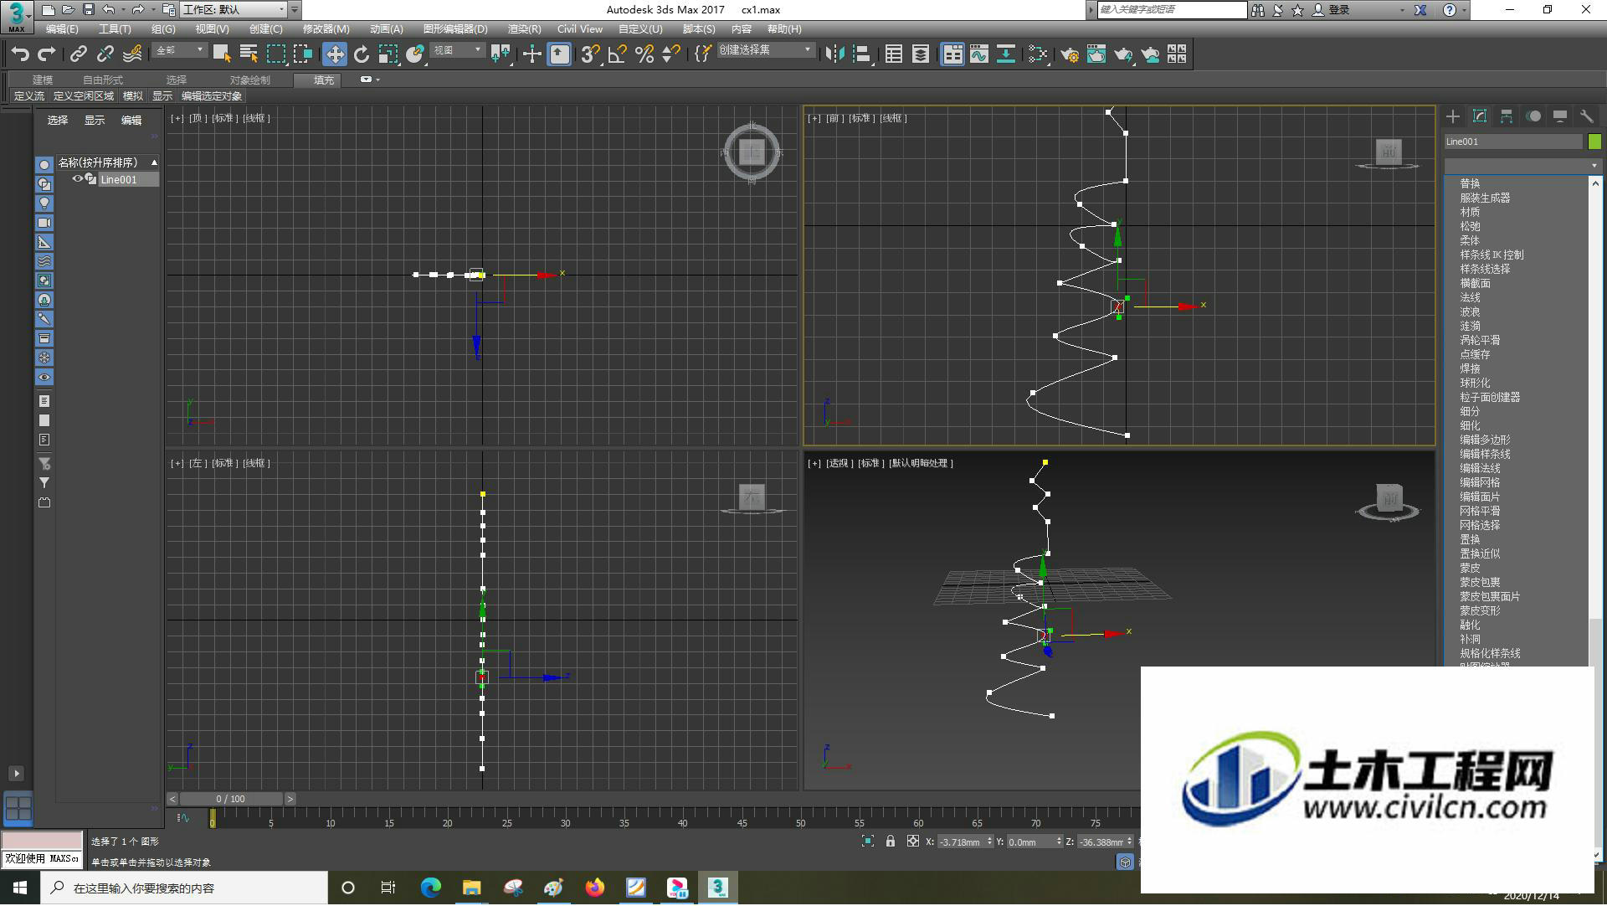Open the selection filter 全部 dropdown
Viewport: 1607px width, 906px height.
(180, 50)
